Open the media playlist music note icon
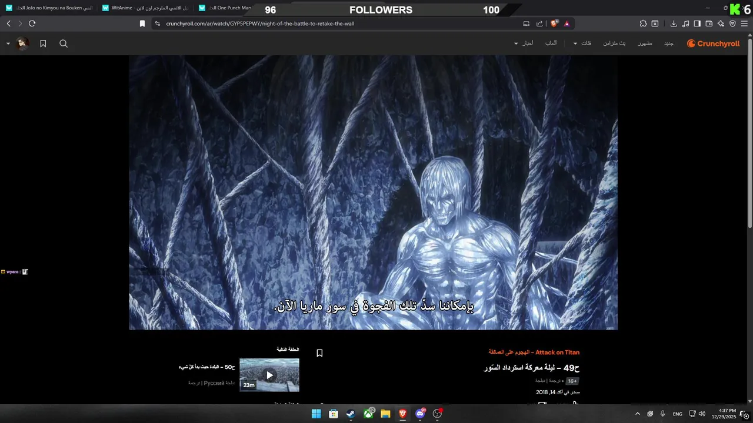Screen dimensions: 753x423 [685, 23]
